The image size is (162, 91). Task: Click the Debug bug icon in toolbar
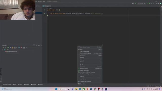point(149,4)
